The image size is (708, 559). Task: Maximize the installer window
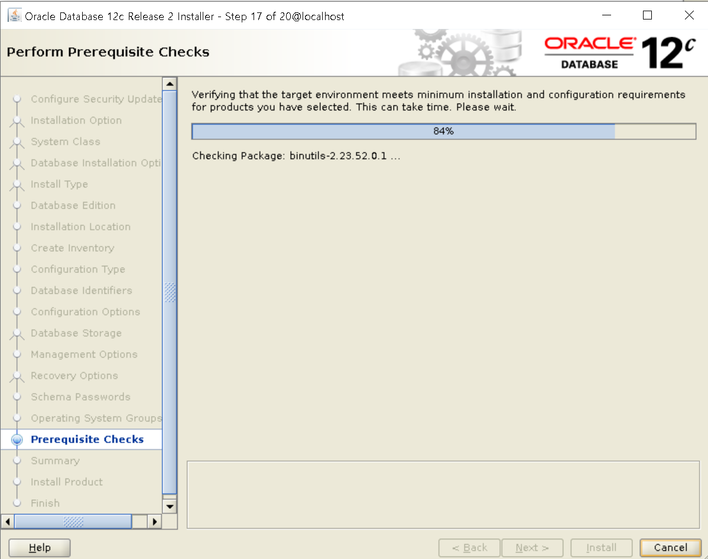click(x=647, y=15)
